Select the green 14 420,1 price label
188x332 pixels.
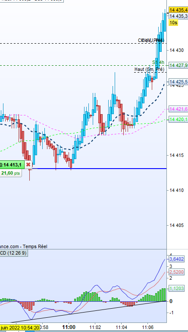pyautogui.click(x=178, y=120)
